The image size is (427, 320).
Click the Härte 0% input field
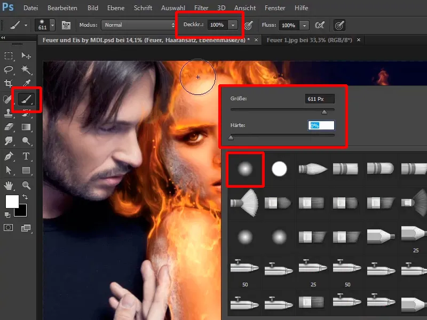tap(321, 125)
